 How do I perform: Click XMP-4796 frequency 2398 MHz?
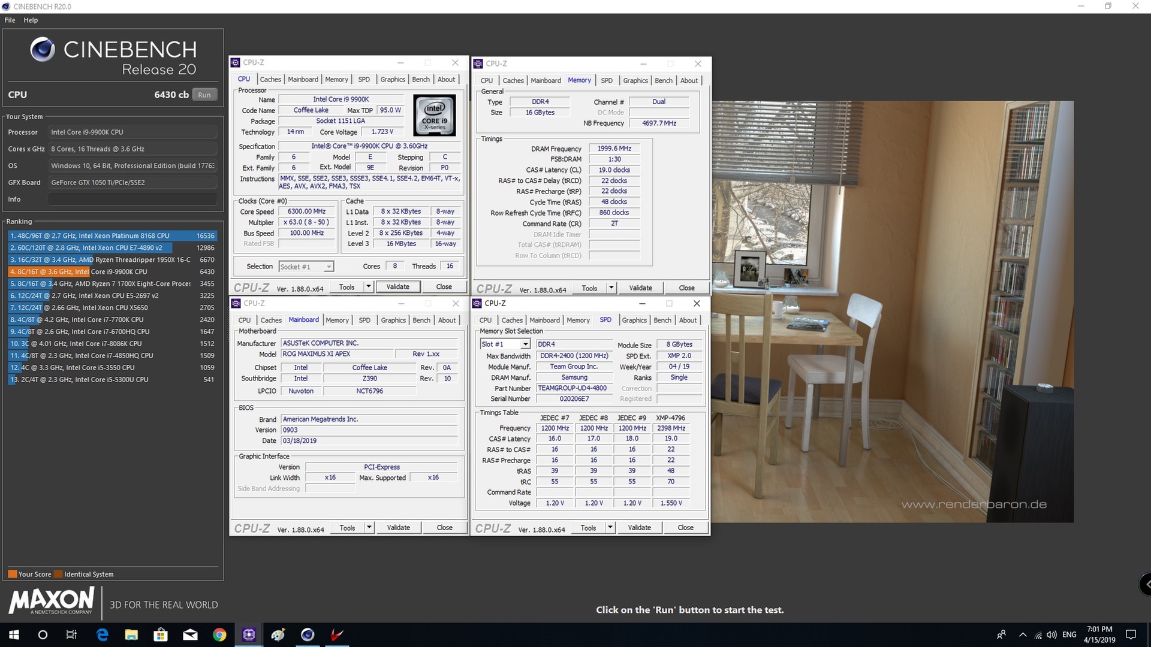(671, 428)
